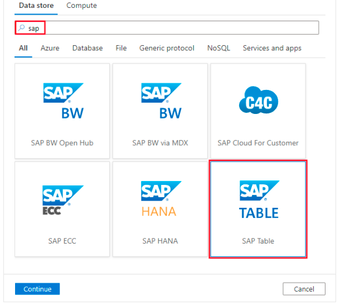Switch to the Data store tab
Screen dimensions: 340x305
(36, 6)
